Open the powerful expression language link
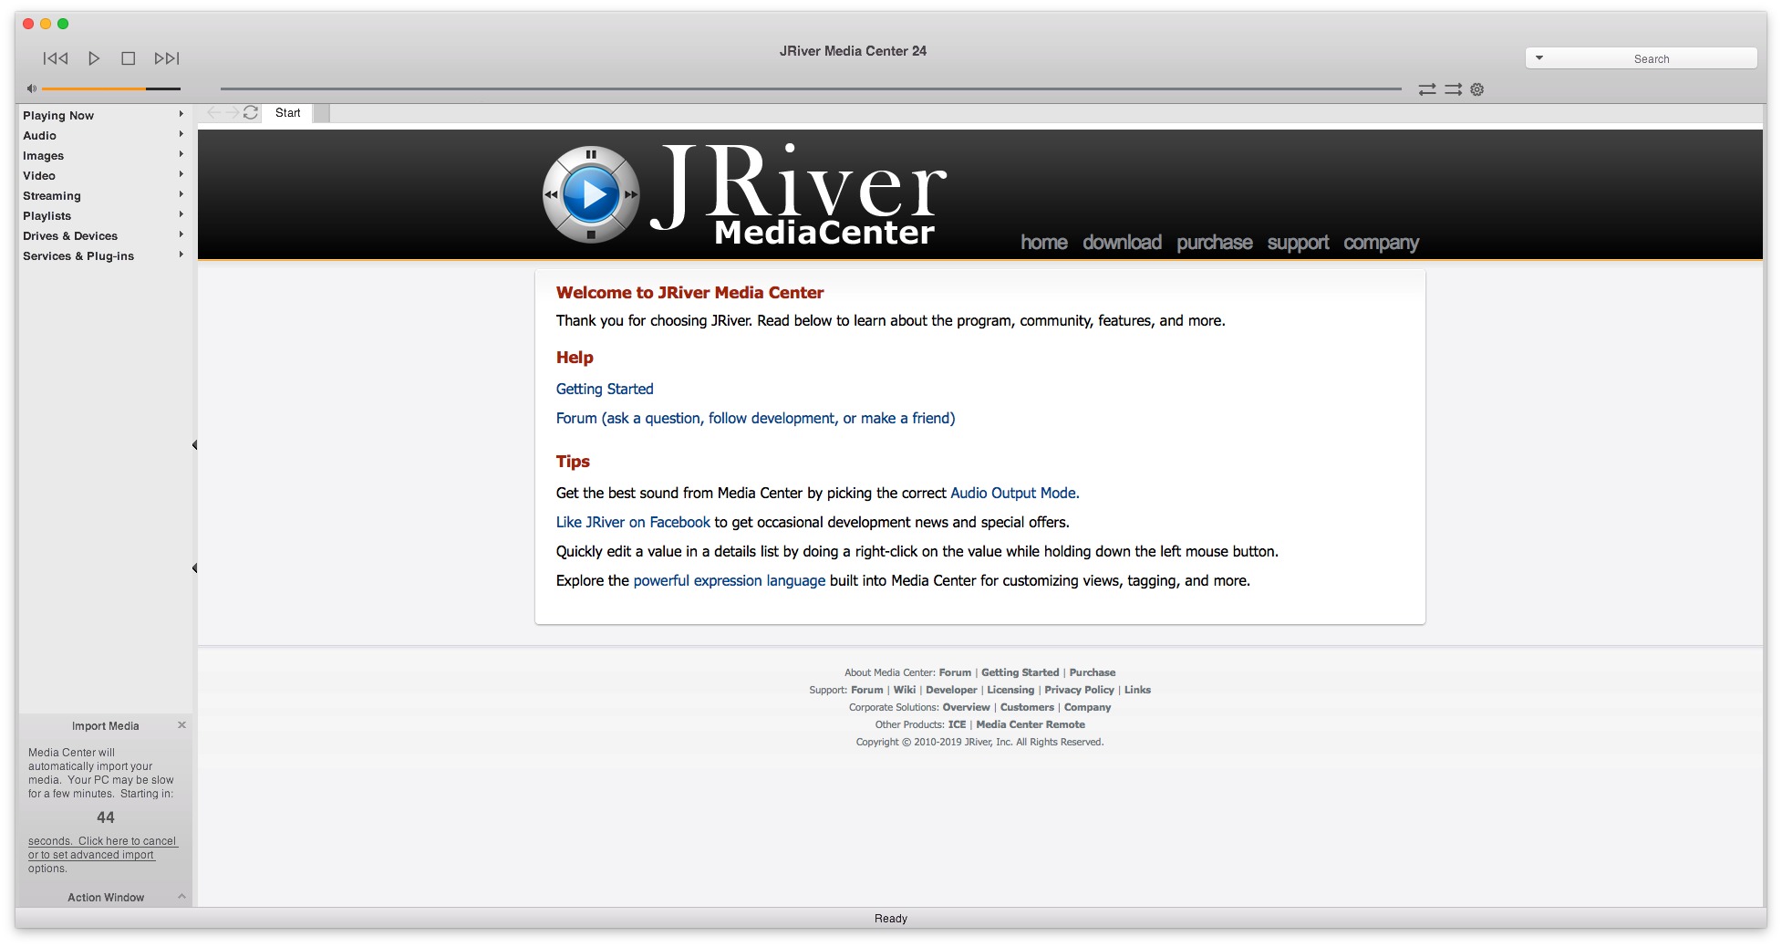Viewport: 1782px width, 947px height. [730, 581]
